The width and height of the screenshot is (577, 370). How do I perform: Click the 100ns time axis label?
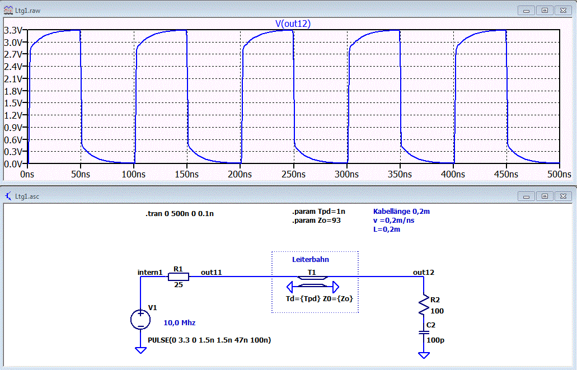click(134, 174)
